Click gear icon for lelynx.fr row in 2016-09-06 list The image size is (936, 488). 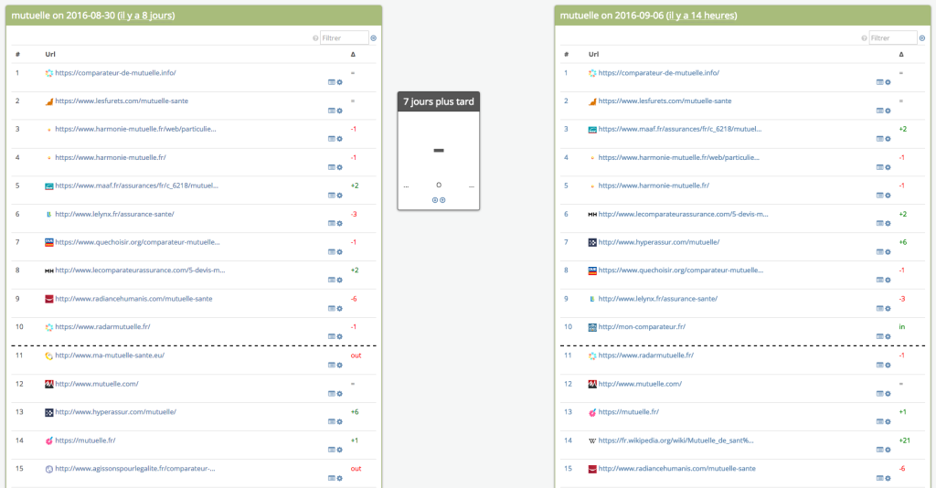click(x=888, y=309)
